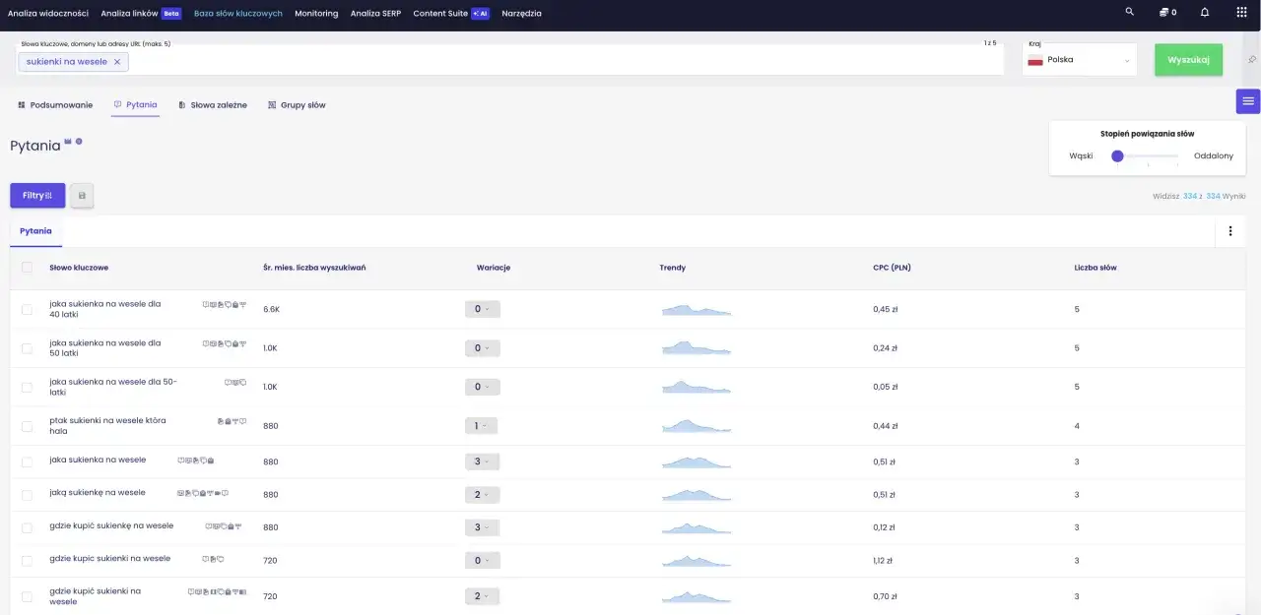Remove the 'sukienki na wesele' keyword chip
The width and height of the screenshot is (1261, 615).
pos(117,62)
